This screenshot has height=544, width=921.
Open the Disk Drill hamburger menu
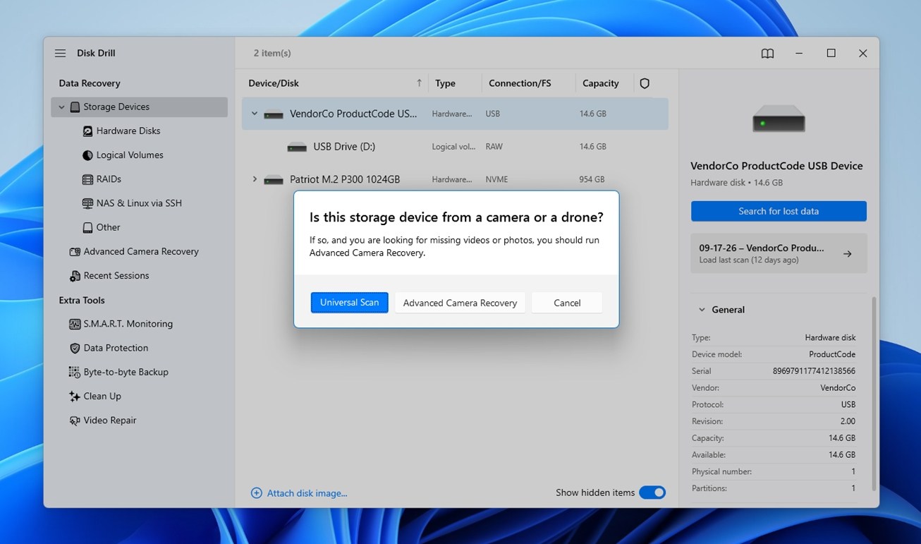tap(61, 54)
